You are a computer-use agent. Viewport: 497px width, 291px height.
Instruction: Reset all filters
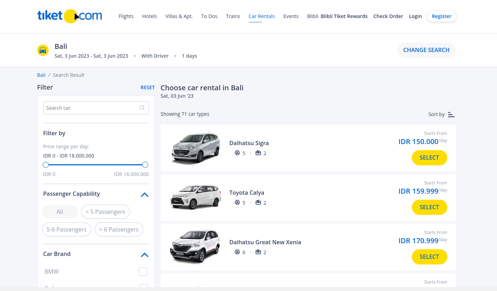click(x=148, y=87)
